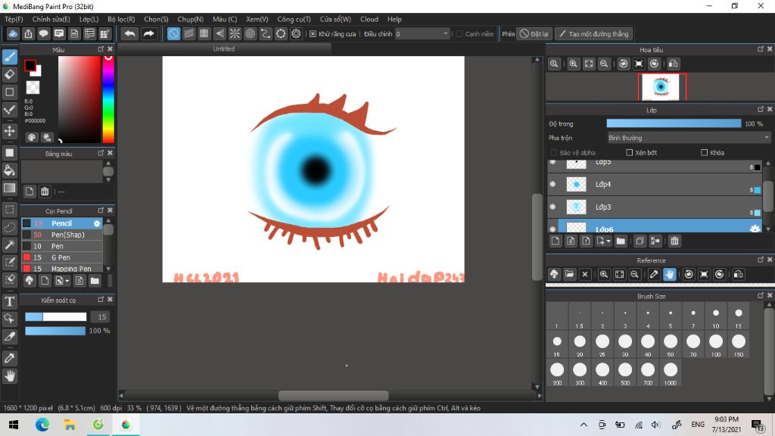Open the Lớp(L) menu

(x=89, y=19)
